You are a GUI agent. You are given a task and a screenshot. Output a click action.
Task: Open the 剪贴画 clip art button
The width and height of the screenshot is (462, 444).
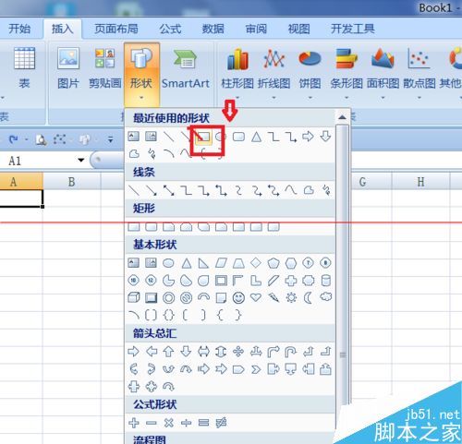point(105,68)
